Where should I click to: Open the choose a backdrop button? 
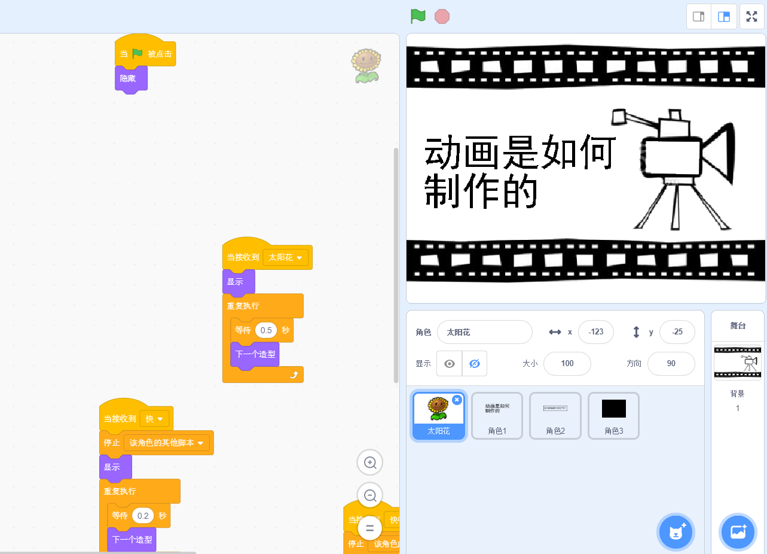[x=738, y=531]
